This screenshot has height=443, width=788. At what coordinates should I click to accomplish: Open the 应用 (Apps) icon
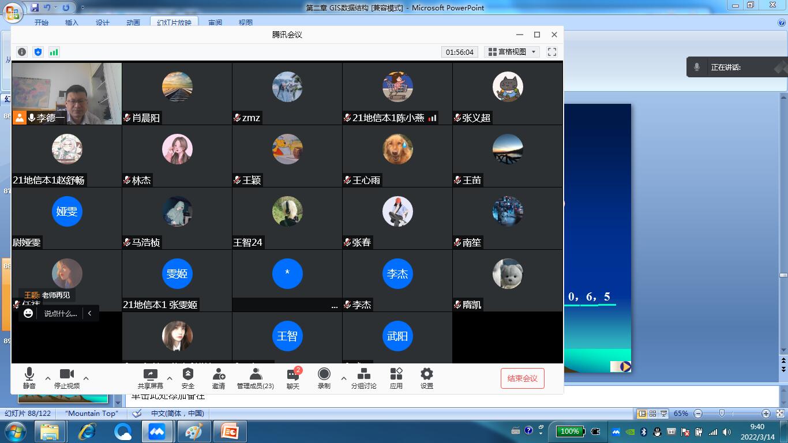pos(396,378)
